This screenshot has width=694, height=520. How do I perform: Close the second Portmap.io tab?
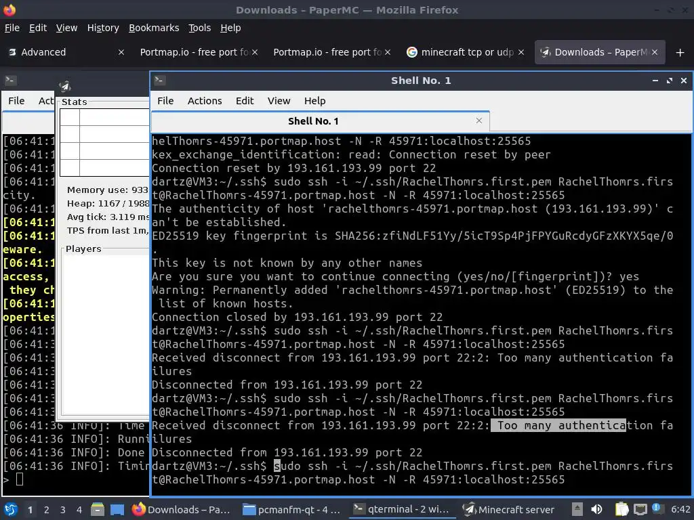pos(387,52)
